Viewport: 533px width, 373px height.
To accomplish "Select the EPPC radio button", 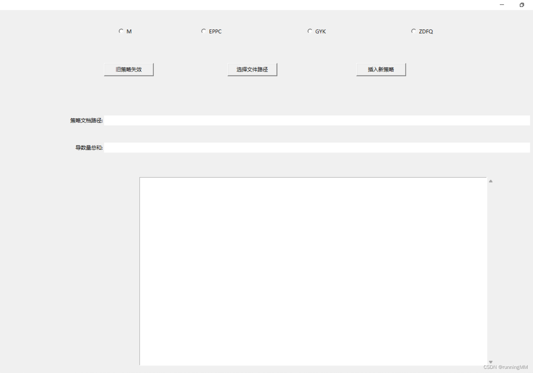I will pyautogui.click(x=204, y=31).
